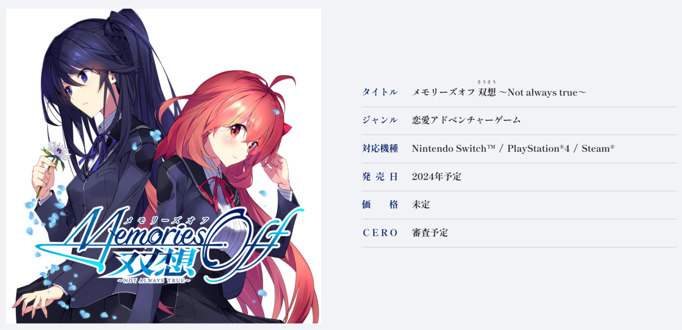682x330 pixels.
Task: Click 審査予定 rating value
Action: 430,233
